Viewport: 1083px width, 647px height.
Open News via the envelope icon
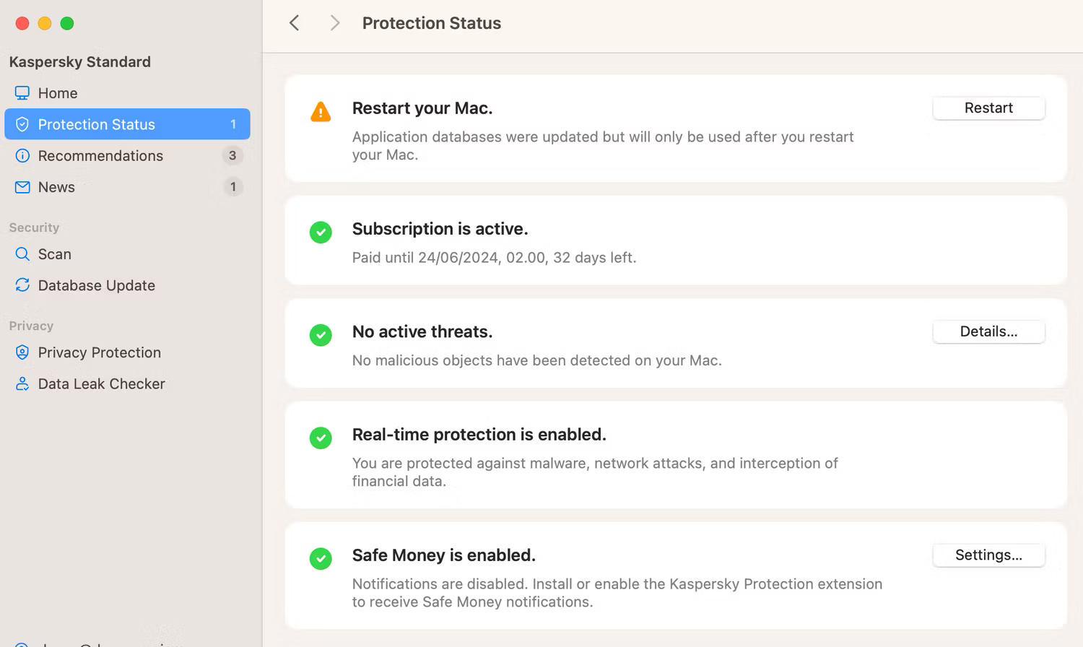coord(22,187)
